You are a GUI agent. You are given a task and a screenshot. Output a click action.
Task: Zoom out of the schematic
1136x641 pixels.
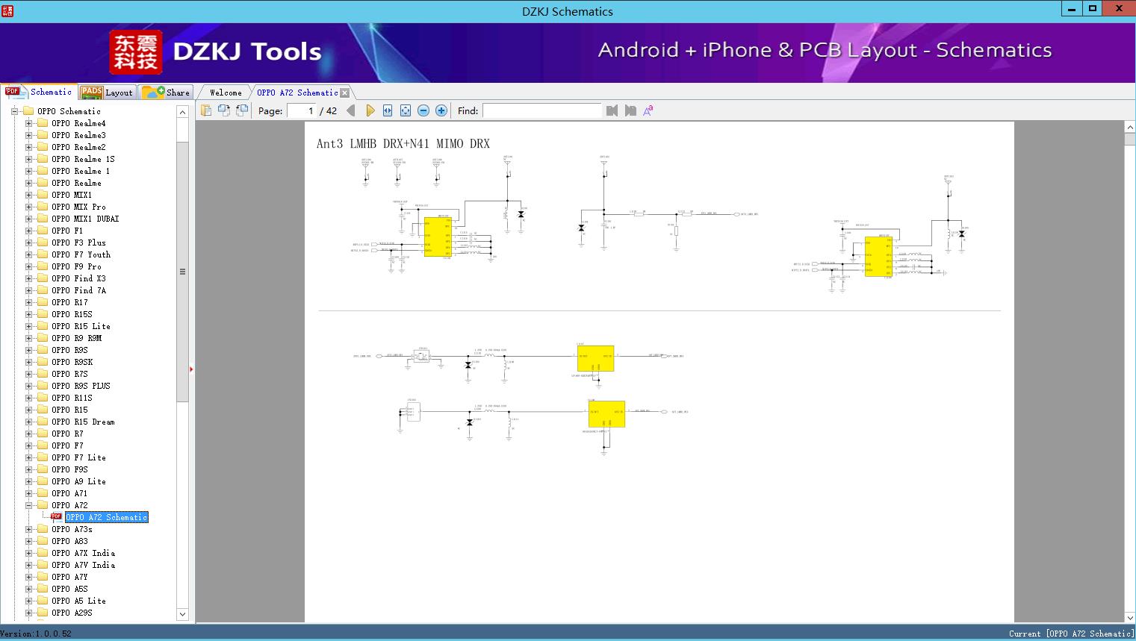pyautogui.click(x=423, y=110)
